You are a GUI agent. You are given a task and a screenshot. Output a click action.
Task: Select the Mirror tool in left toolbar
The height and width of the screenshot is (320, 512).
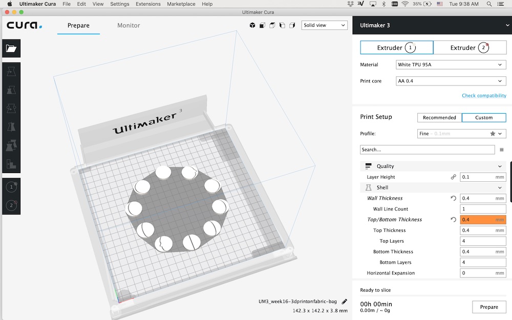[11, 126]
